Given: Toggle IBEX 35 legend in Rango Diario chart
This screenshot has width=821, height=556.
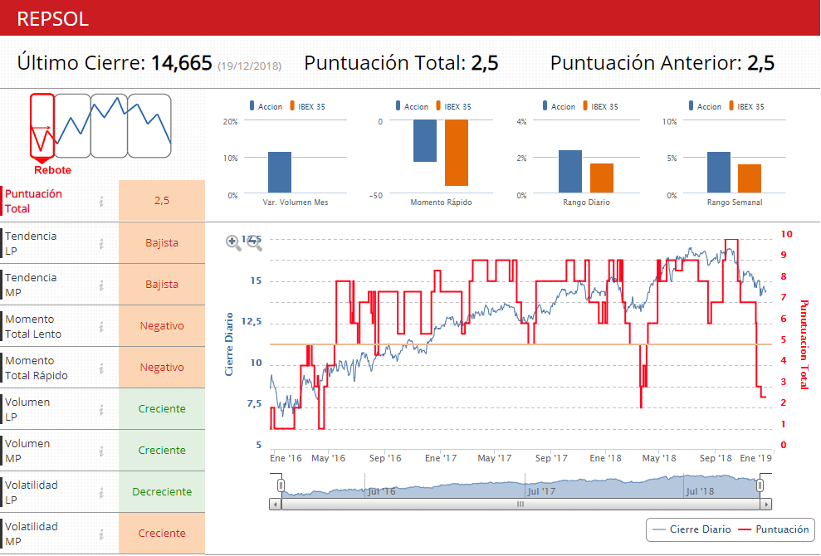Looking at the screenshot, I should [600, 106].
